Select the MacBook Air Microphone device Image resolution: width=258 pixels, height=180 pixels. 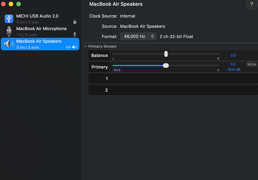coord(40,31)
